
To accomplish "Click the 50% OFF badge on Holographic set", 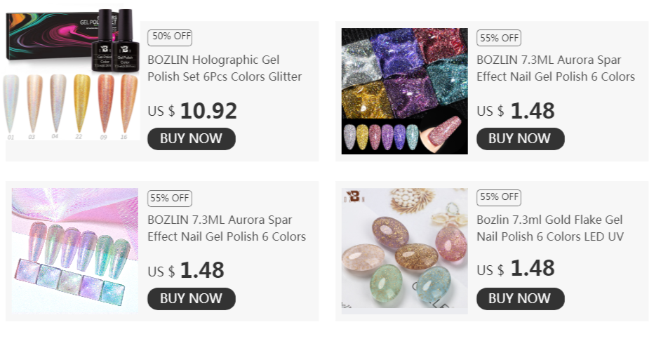I will click(x=170, y=37).
